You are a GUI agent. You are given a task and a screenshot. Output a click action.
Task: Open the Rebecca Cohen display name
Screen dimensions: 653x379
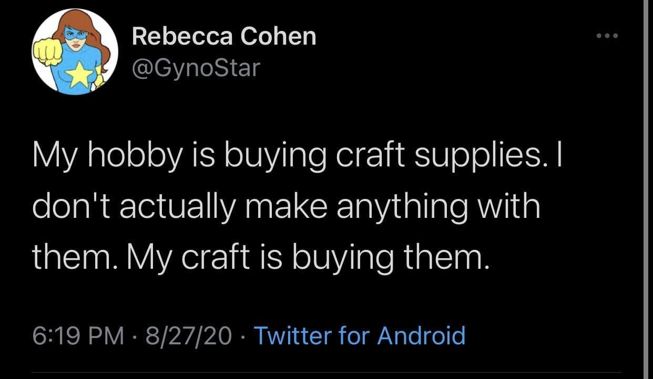click(x=224, y=37)
